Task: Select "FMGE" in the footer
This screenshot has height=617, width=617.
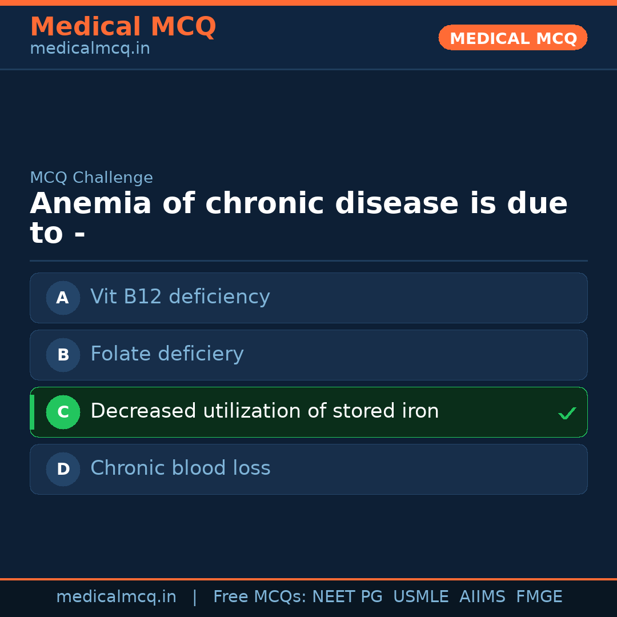Action: (x=539, y=597)
